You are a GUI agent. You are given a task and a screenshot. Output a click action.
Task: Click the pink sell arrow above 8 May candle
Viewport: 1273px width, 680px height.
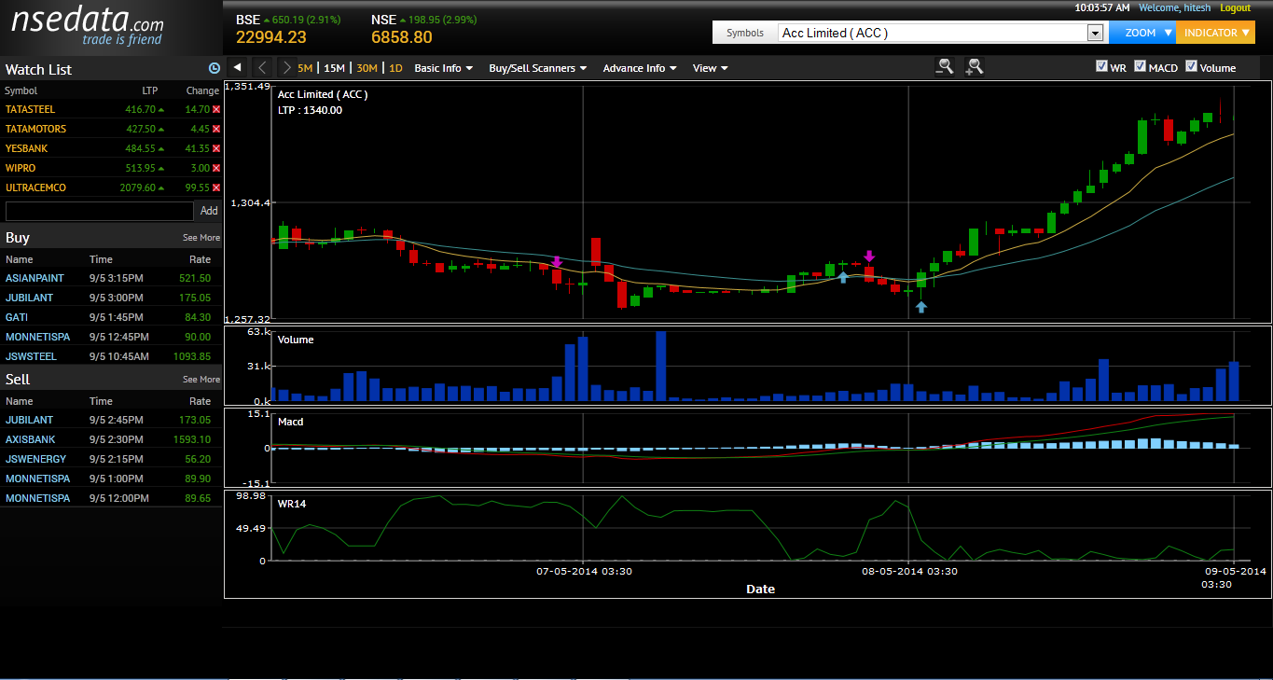tap(869, 256)
